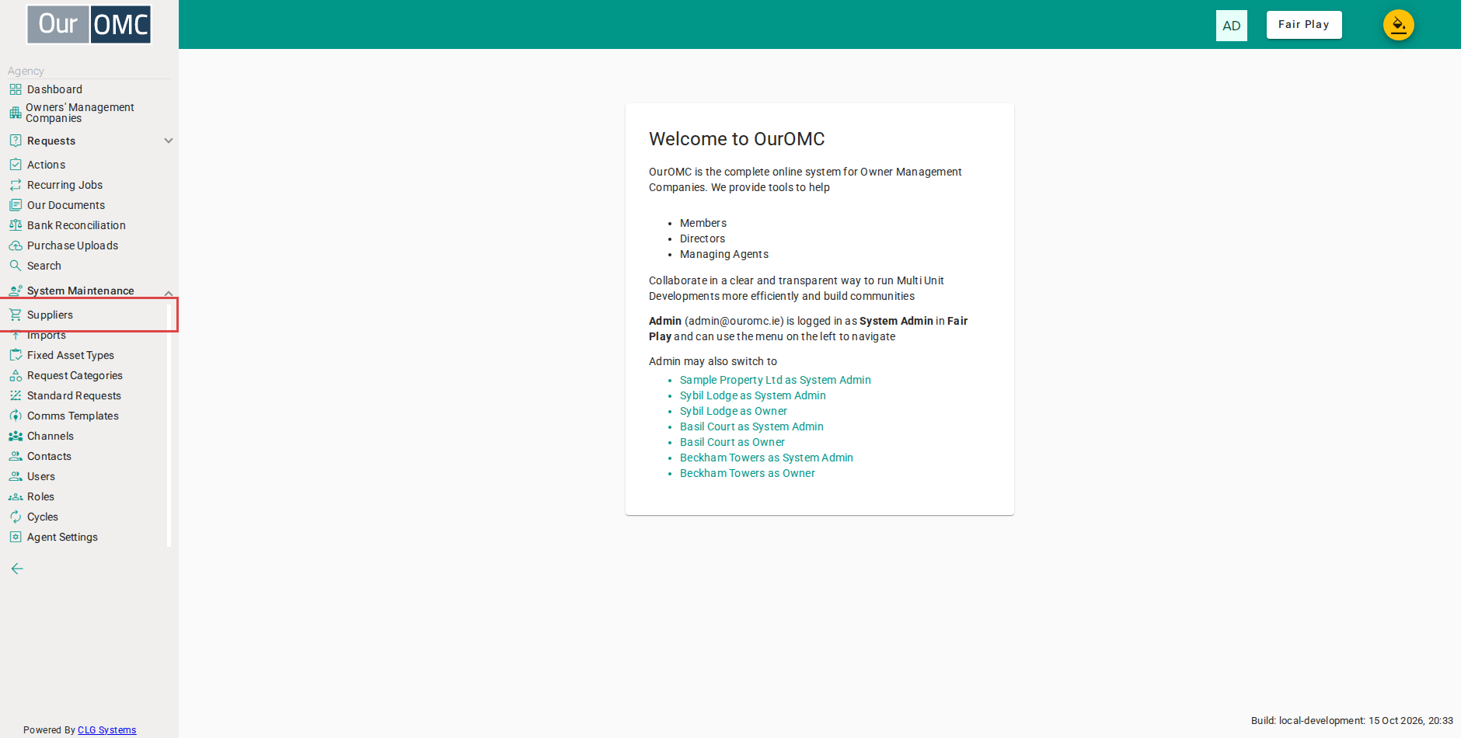The height and width of the screenshot is (738, 1461).
Task: Click the Fair Play button
Action: point(1304,25)
